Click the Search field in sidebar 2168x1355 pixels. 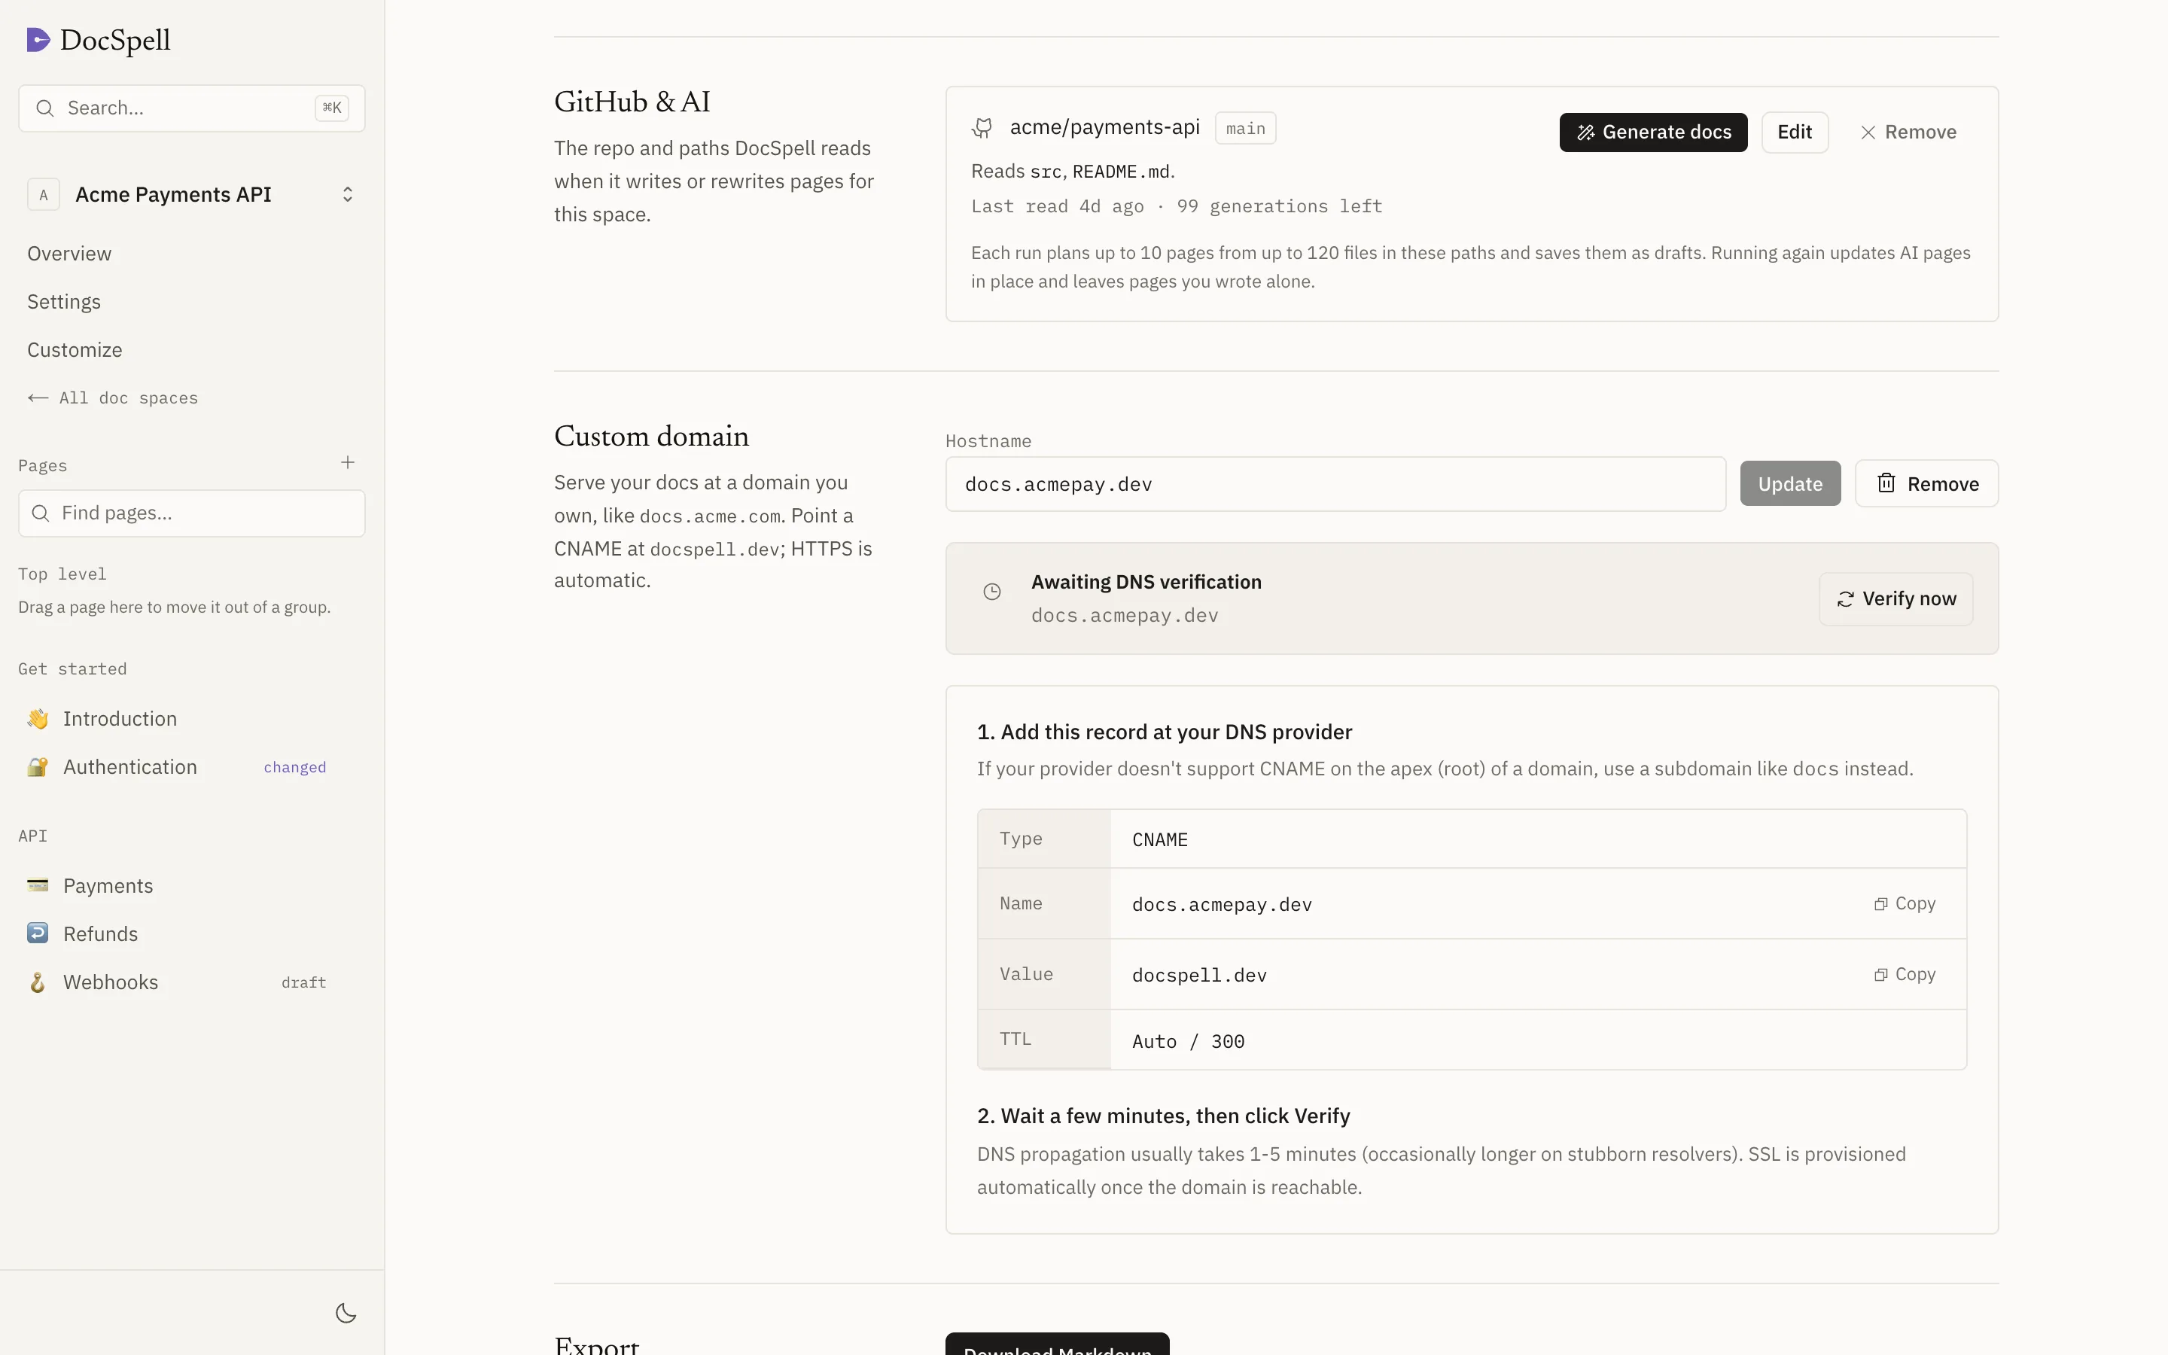coord(192,108)
